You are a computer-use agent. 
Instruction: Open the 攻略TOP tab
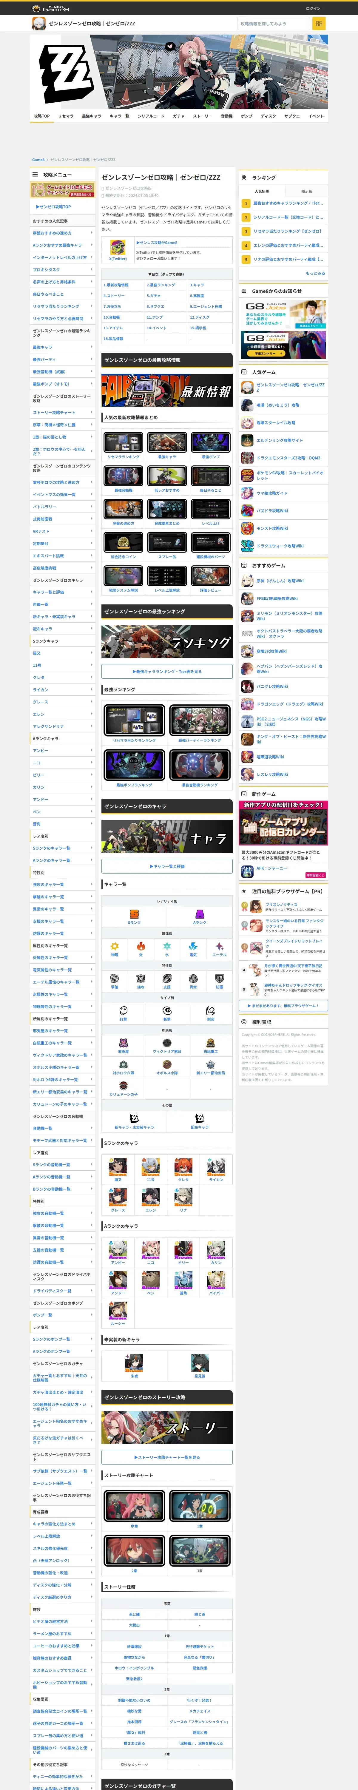[42, 116]
